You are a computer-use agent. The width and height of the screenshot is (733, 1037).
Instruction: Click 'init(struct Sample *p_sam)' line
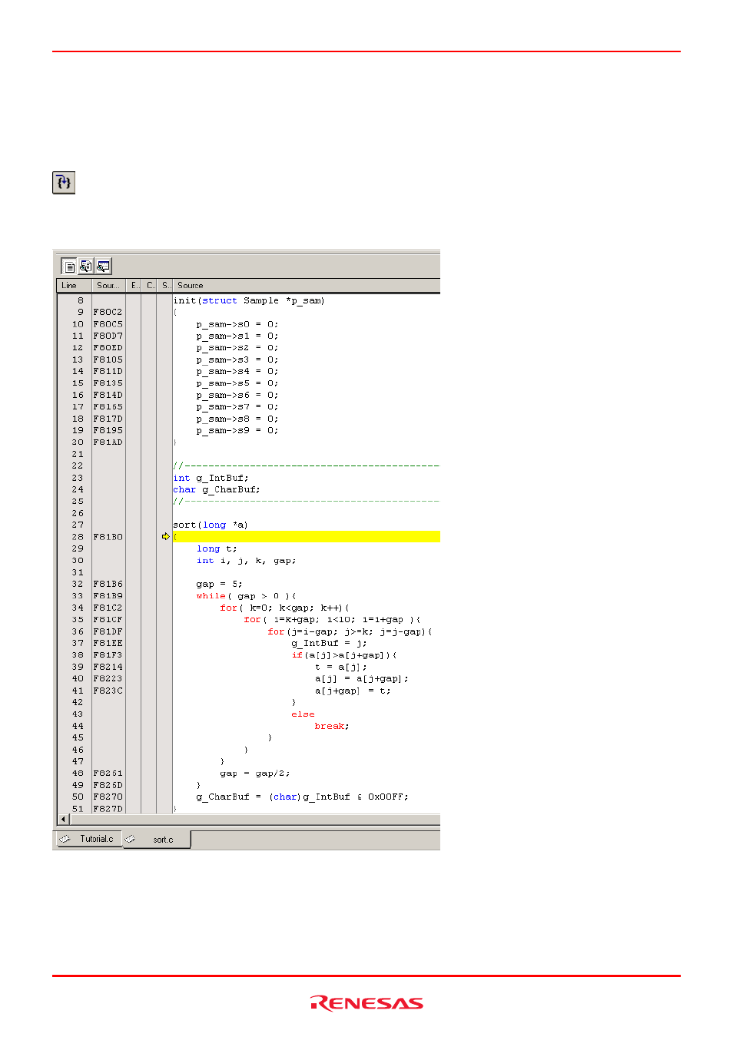coord(249,300)
